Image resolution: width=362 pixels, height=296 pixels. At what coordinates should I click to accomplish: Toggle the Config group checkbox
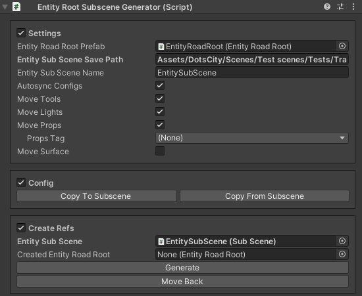tap(21, 182)
